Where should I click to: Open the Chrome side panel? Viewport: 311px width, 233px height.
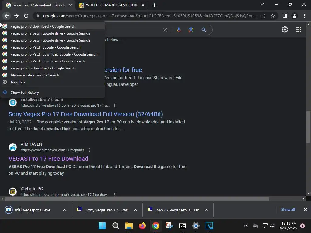285,16
